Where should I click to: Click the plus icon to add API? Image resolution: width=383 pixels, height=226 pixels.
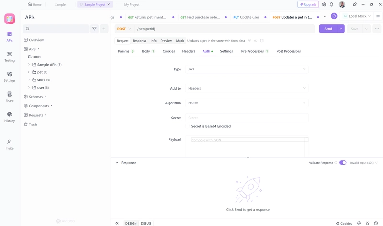(x=104, y=29)
